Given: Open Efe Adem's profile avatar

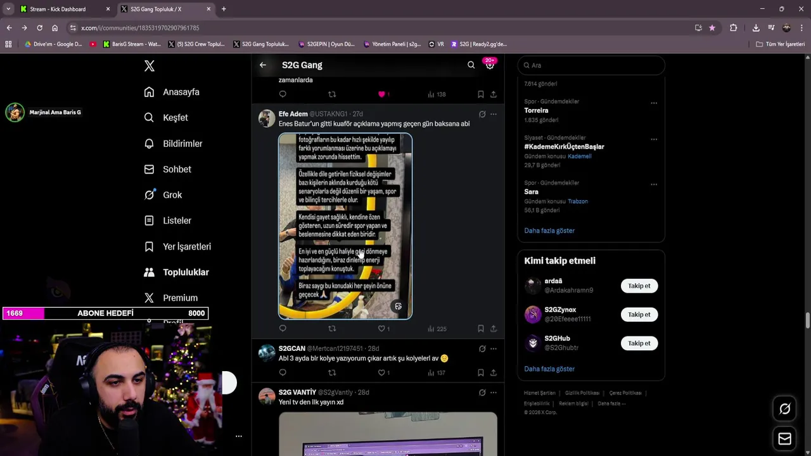Looking at the screenshot, I should (267, 118).
